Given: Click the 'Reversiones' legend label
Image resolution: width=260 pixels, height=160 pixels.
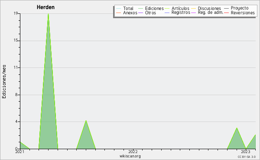Looking at the screenshot, I should coord(243,13).
